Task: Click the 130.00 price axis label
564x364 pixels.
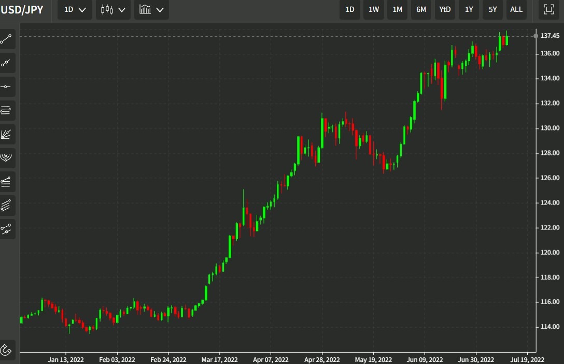Action: 550,128
